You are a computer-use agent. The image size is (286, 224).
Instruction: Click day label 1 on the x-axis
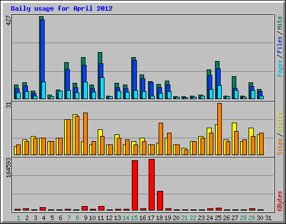pos(18,218)
